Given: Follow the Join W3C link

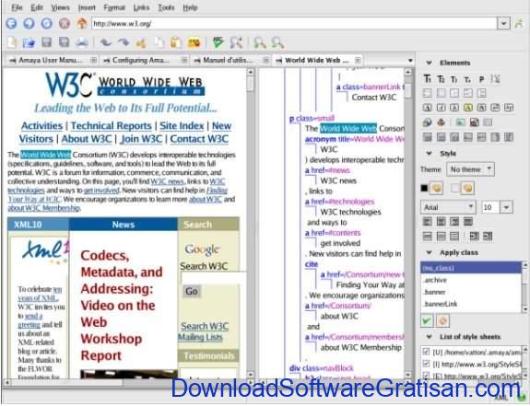Looking at the screenshot, I should coord(141,139).
